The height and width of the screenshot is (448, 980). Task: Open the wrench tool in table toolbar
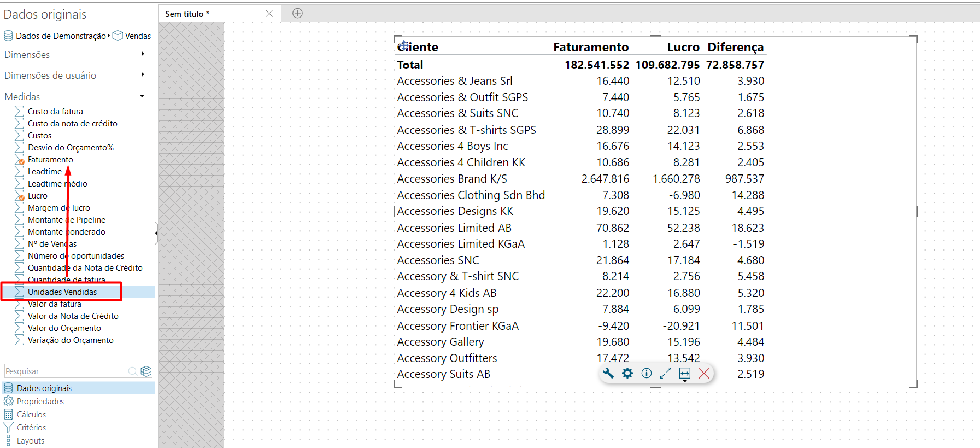[608, 373]
